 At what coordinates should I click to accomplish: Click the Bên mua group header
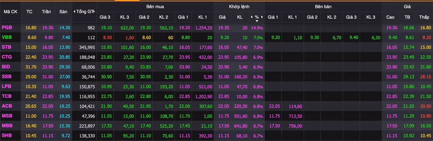[x=155, y=7]
